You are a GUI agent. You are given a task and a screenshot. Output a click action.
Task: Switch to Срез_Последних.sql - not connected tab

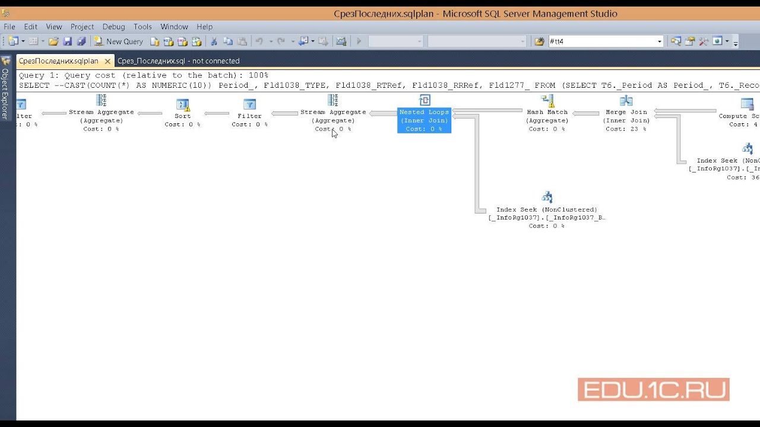coord(179,61)
